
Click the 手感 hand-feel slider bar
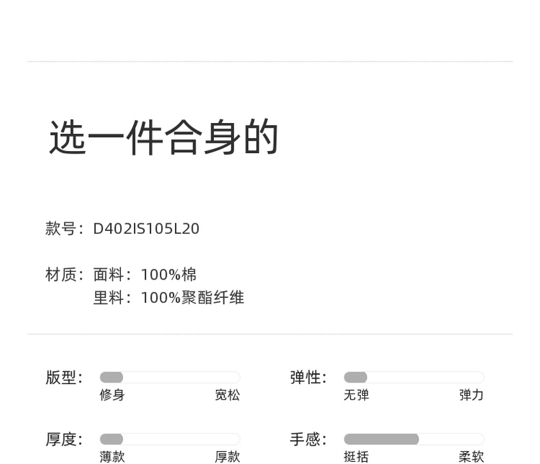[x=414, y=439]
